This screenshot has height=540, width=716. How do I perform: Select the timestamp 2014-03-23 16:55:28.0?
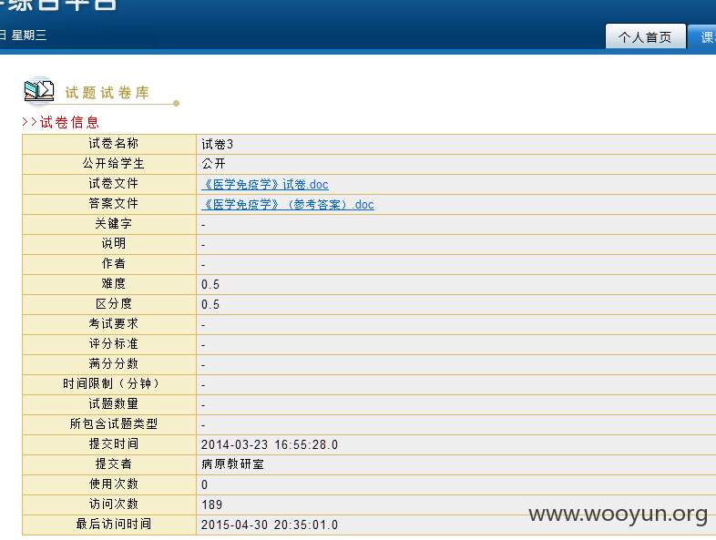point(270,444)
